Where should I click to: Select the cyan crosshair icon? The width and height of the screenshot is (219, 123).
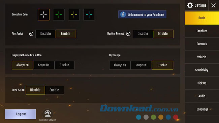[x=89, y=14]
